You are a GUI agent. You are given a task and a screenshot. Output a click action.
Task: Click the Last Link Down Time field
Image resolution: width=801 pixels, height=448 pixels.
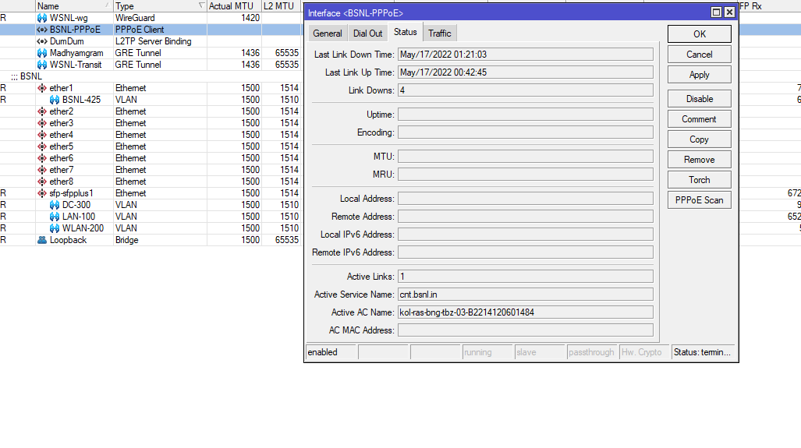(525, 55)
